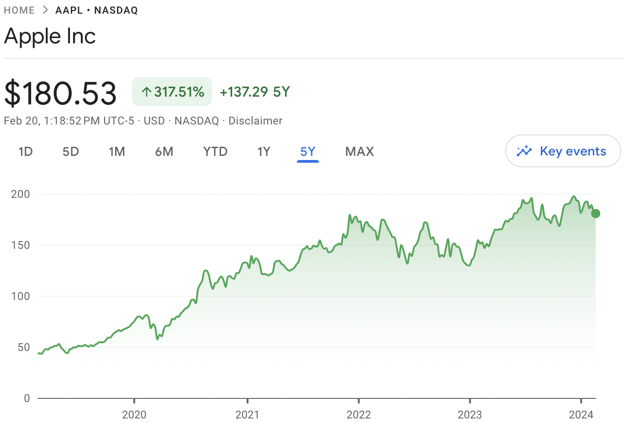Choose the 1M time range
Viewport: 624px width, 423px height.
coord(117,151)
